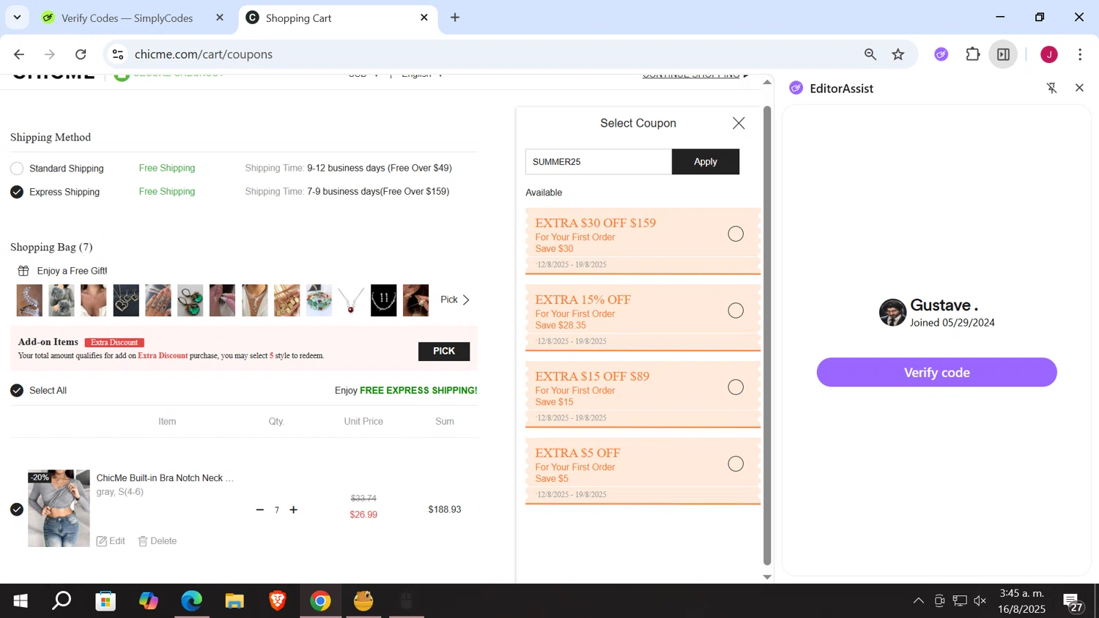Uncheck the ChicMe Built-in Bra item checkbox
1099x618 pixels.
coord(17,510)
